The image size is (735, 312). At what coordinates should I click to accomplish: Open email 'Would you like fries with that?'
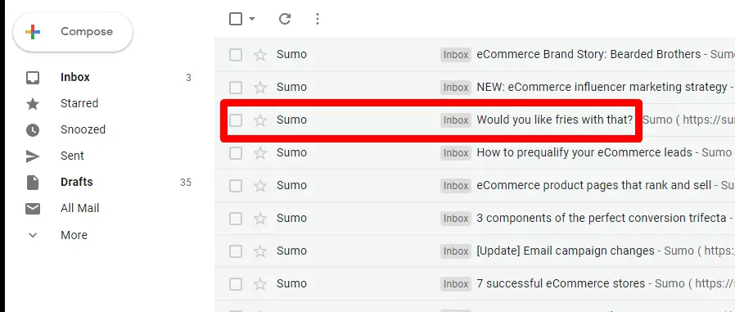555,120
